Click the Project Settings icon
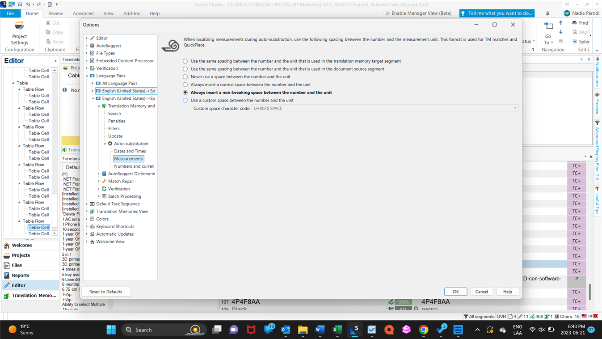This screenshot has width=602, height=339. [x=19, y=26]
